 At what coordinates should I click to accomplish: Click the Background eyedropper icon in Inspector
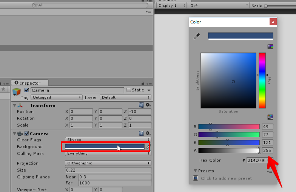coord(148,147)
